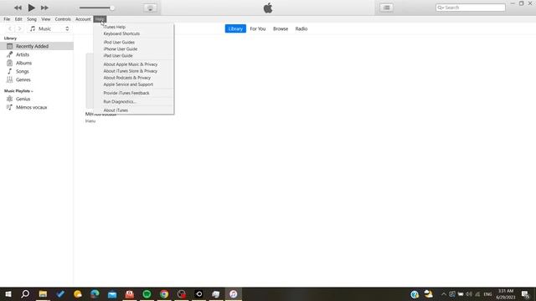This screenshot has width=536, height=301.
Task: Click the Apple logo display area
Action: tap(268, 8)
